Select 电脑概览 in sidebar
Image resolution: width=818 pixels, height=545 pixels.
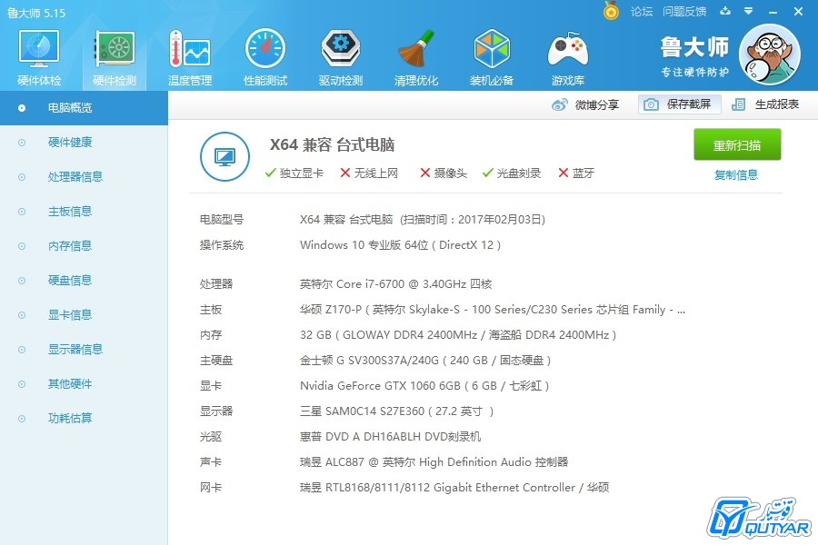coord(84,108)
